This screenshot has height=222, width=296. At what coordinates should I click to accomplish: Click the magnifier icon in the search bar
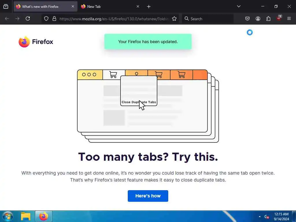pos(186,19)
